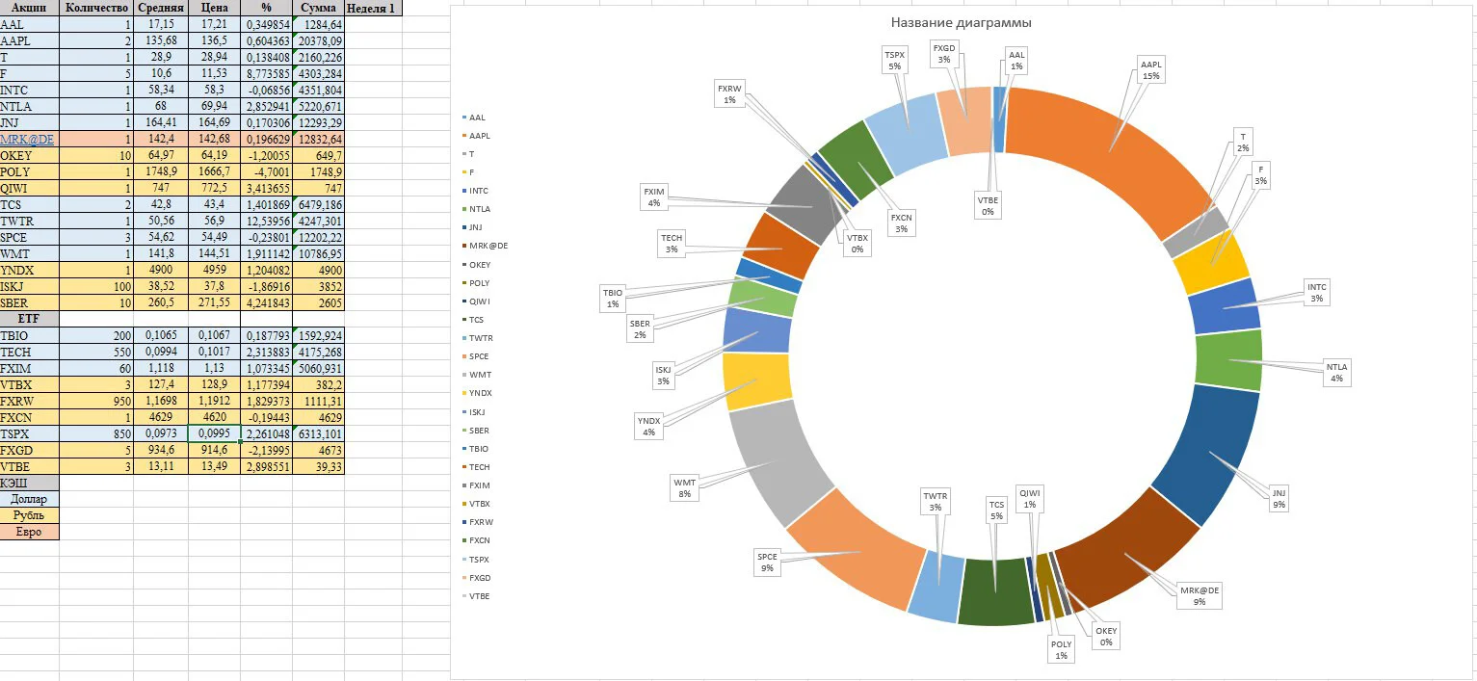Select the SPCE ticker cell in table
1477x681 pixels.
30,237
